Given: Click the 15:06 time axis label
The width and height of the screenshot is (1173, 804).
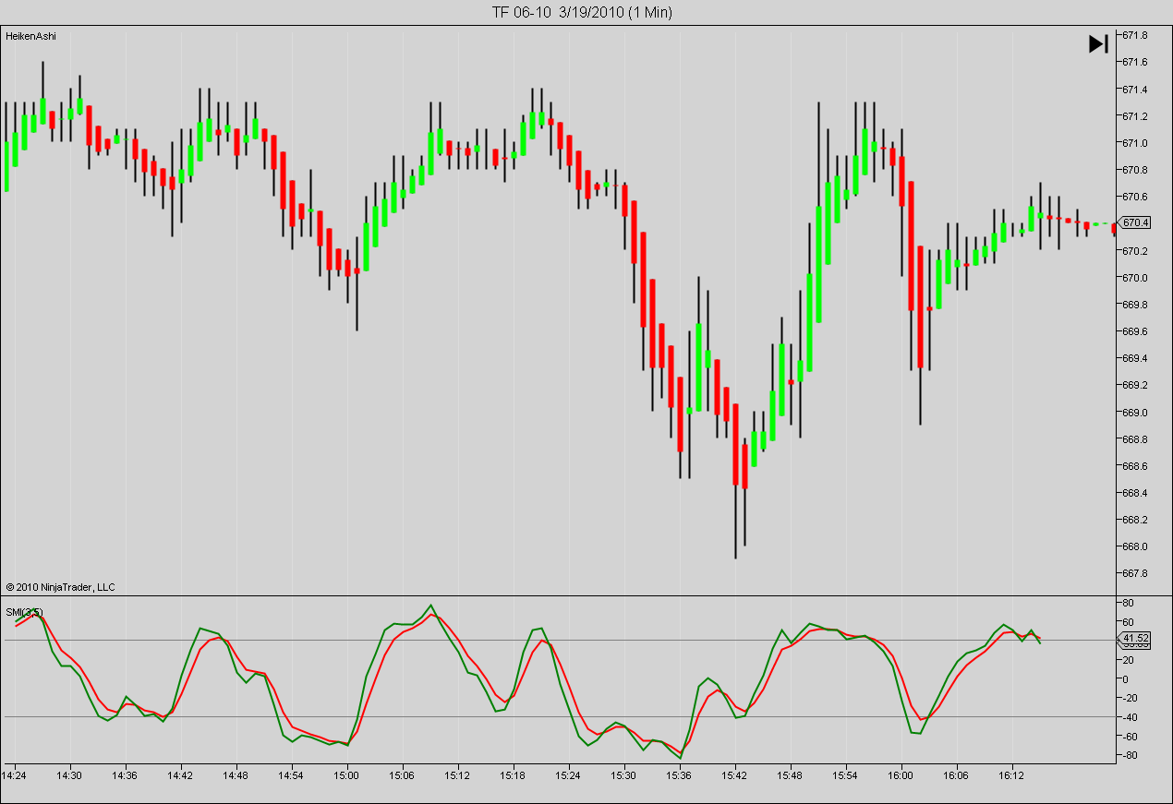Looking at the screenshot, I should pos(403,775).
